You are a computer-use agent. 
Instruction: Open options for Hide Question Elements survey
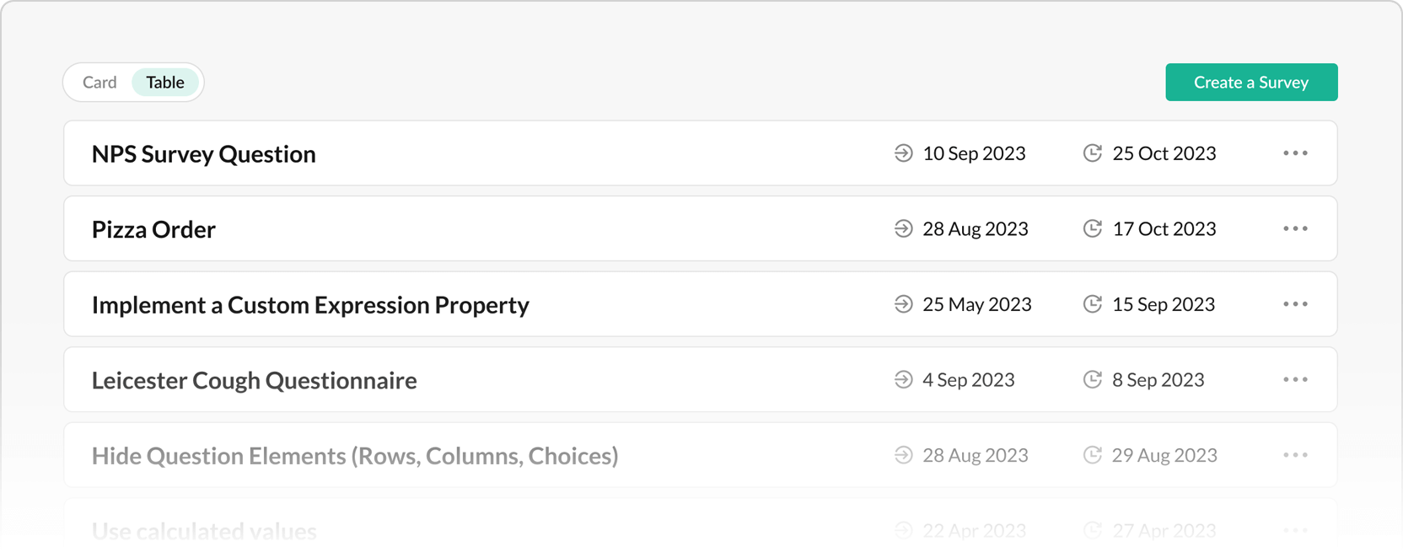point(1296,455)
